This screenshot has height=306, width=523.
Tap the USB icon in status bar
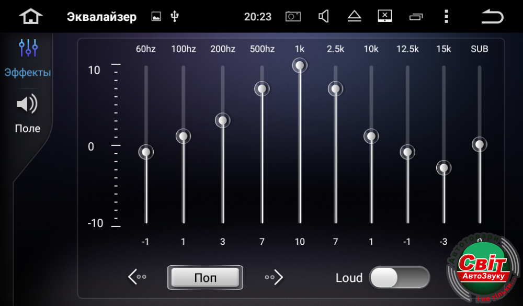pos(175,16)
